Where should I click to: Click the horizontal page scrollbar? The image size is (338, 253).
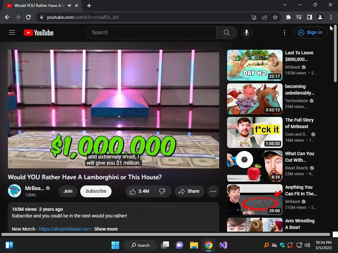166,234
